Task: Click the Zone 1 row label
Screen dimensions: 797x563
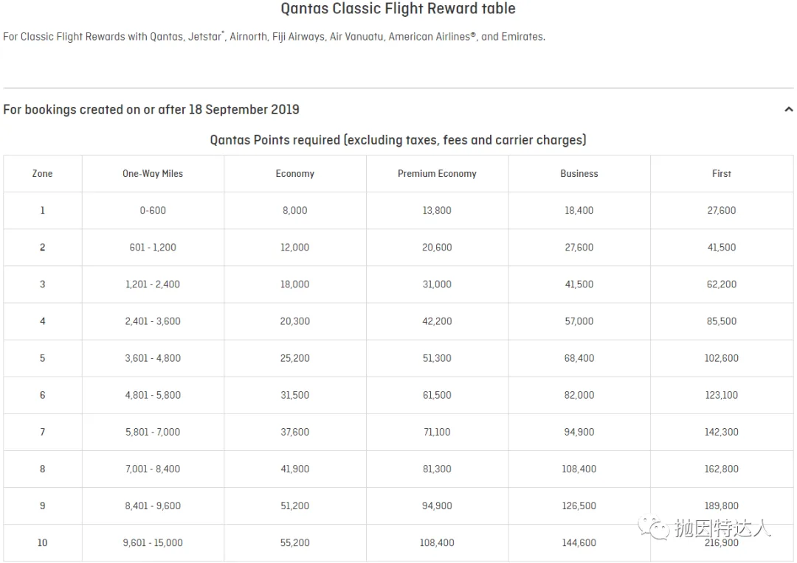Action: click(42, 210)
